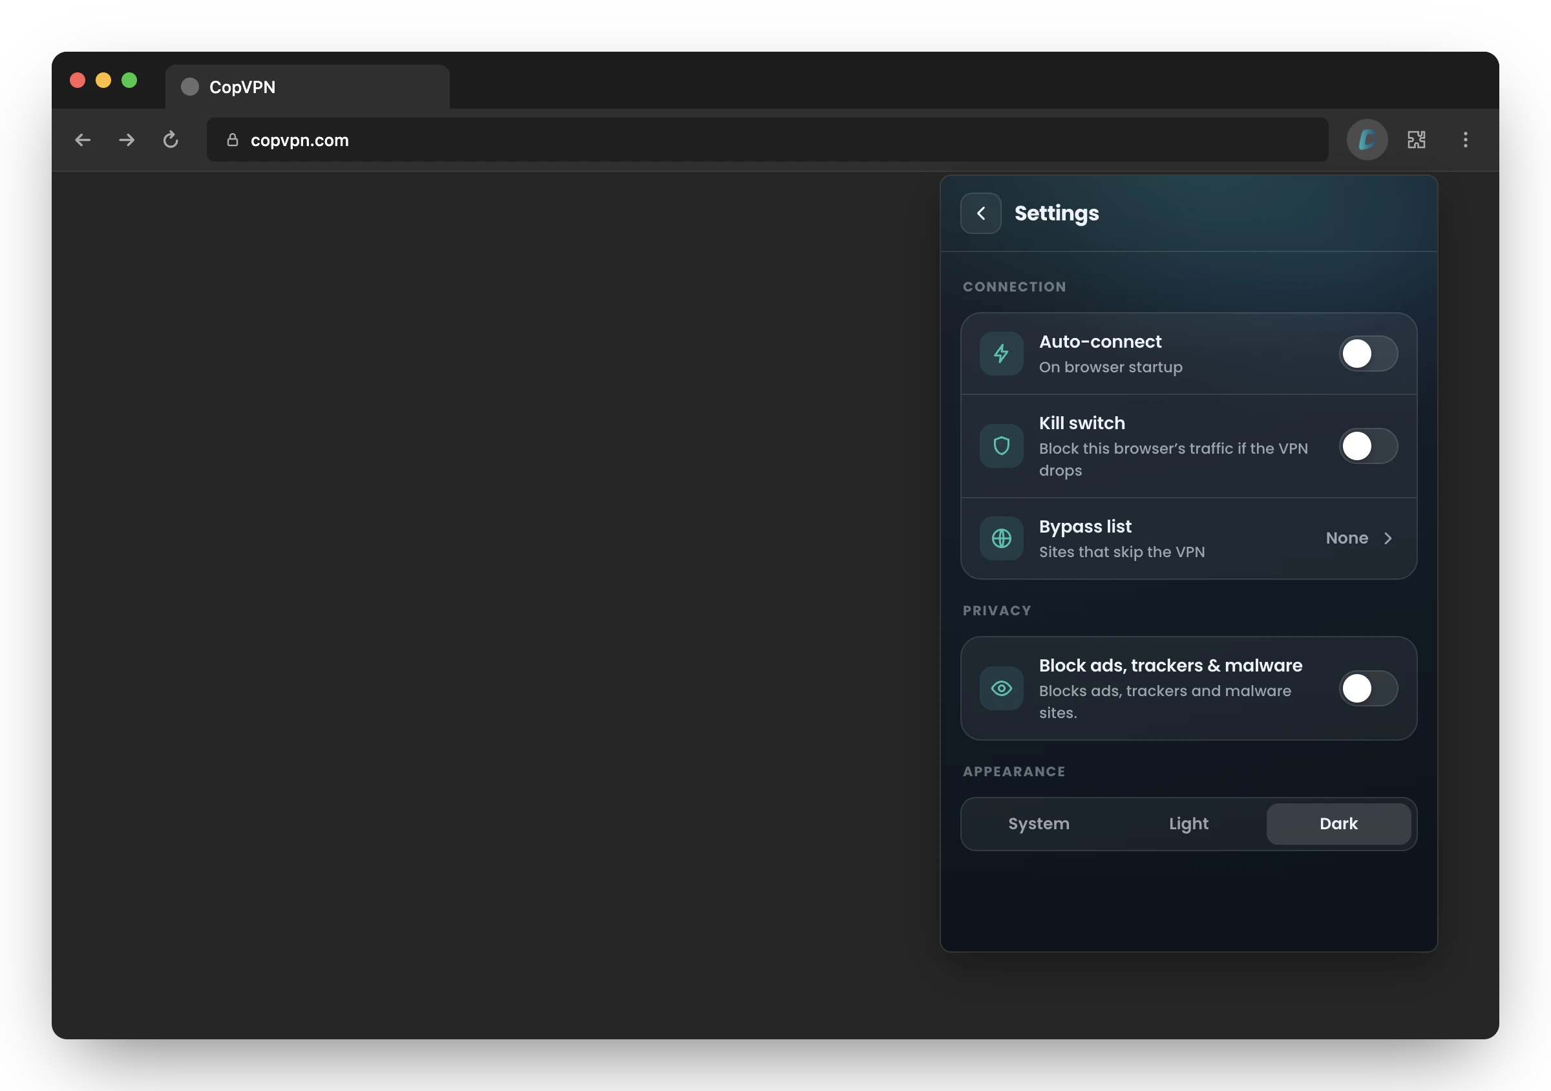The image size is (1551, 1091).
Task: Open the browser three-dot menu
Action: point(1465,140)
